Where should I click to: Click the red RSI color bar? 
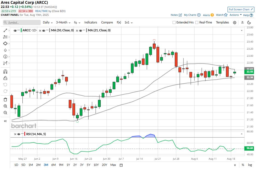coord(25,134)
